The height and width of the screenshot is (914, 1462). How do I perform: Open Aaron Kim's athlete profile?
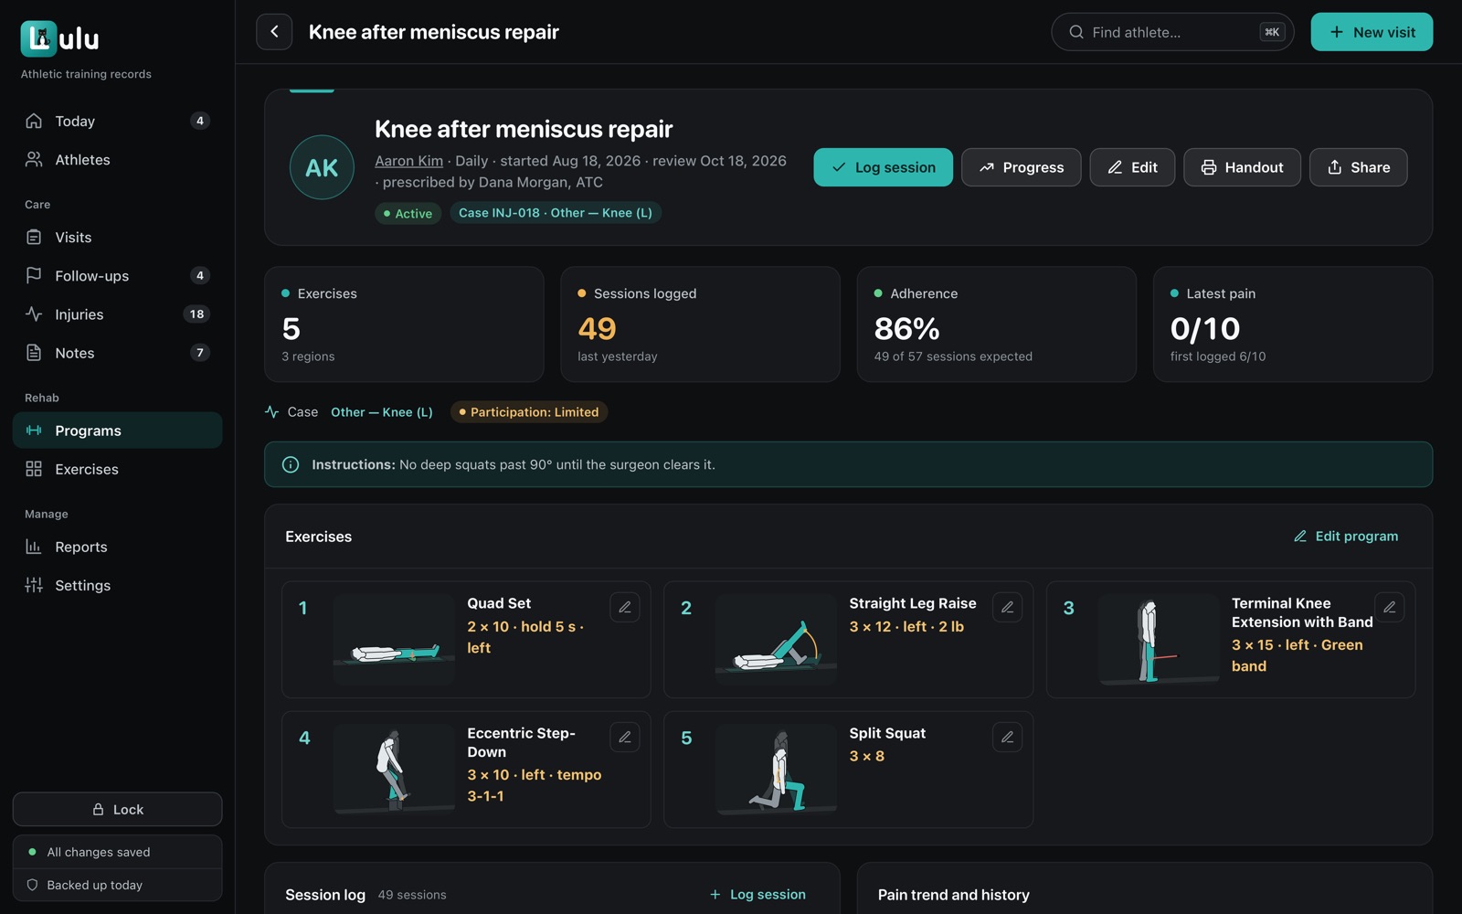pyautogui.click(x=408, y=161)
